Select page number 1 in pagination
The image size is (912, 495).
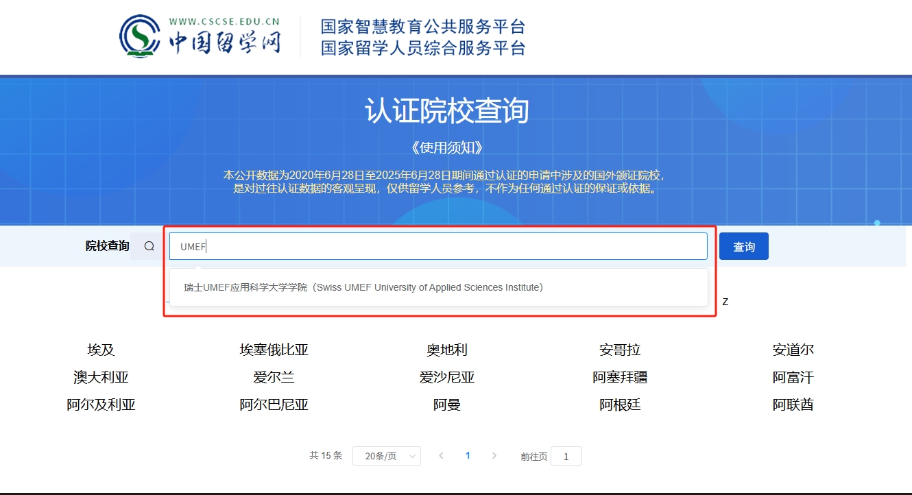click(468, 455)
